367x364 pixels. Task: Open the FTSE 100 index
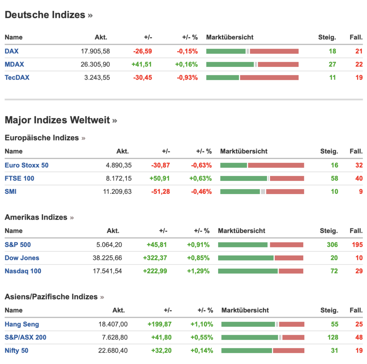click(x=19, y=178)
